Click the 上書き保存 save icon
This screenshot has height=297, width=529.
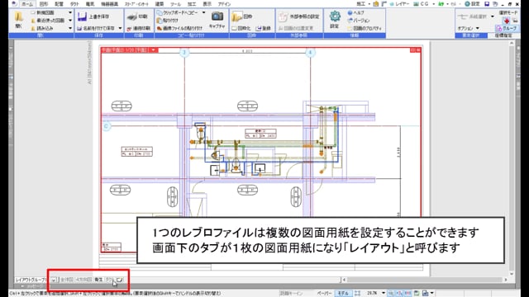(x=82, y=16)
